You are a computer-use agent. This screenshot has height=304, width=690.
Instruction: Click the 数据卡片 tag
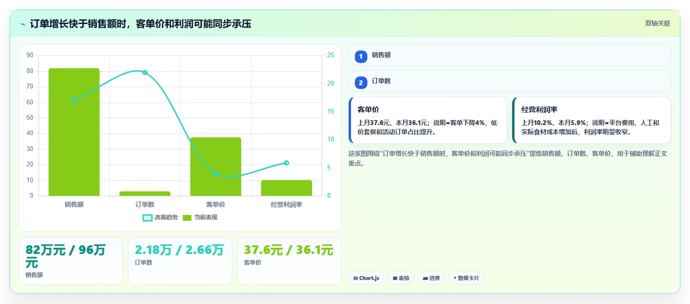pos(466,278)
